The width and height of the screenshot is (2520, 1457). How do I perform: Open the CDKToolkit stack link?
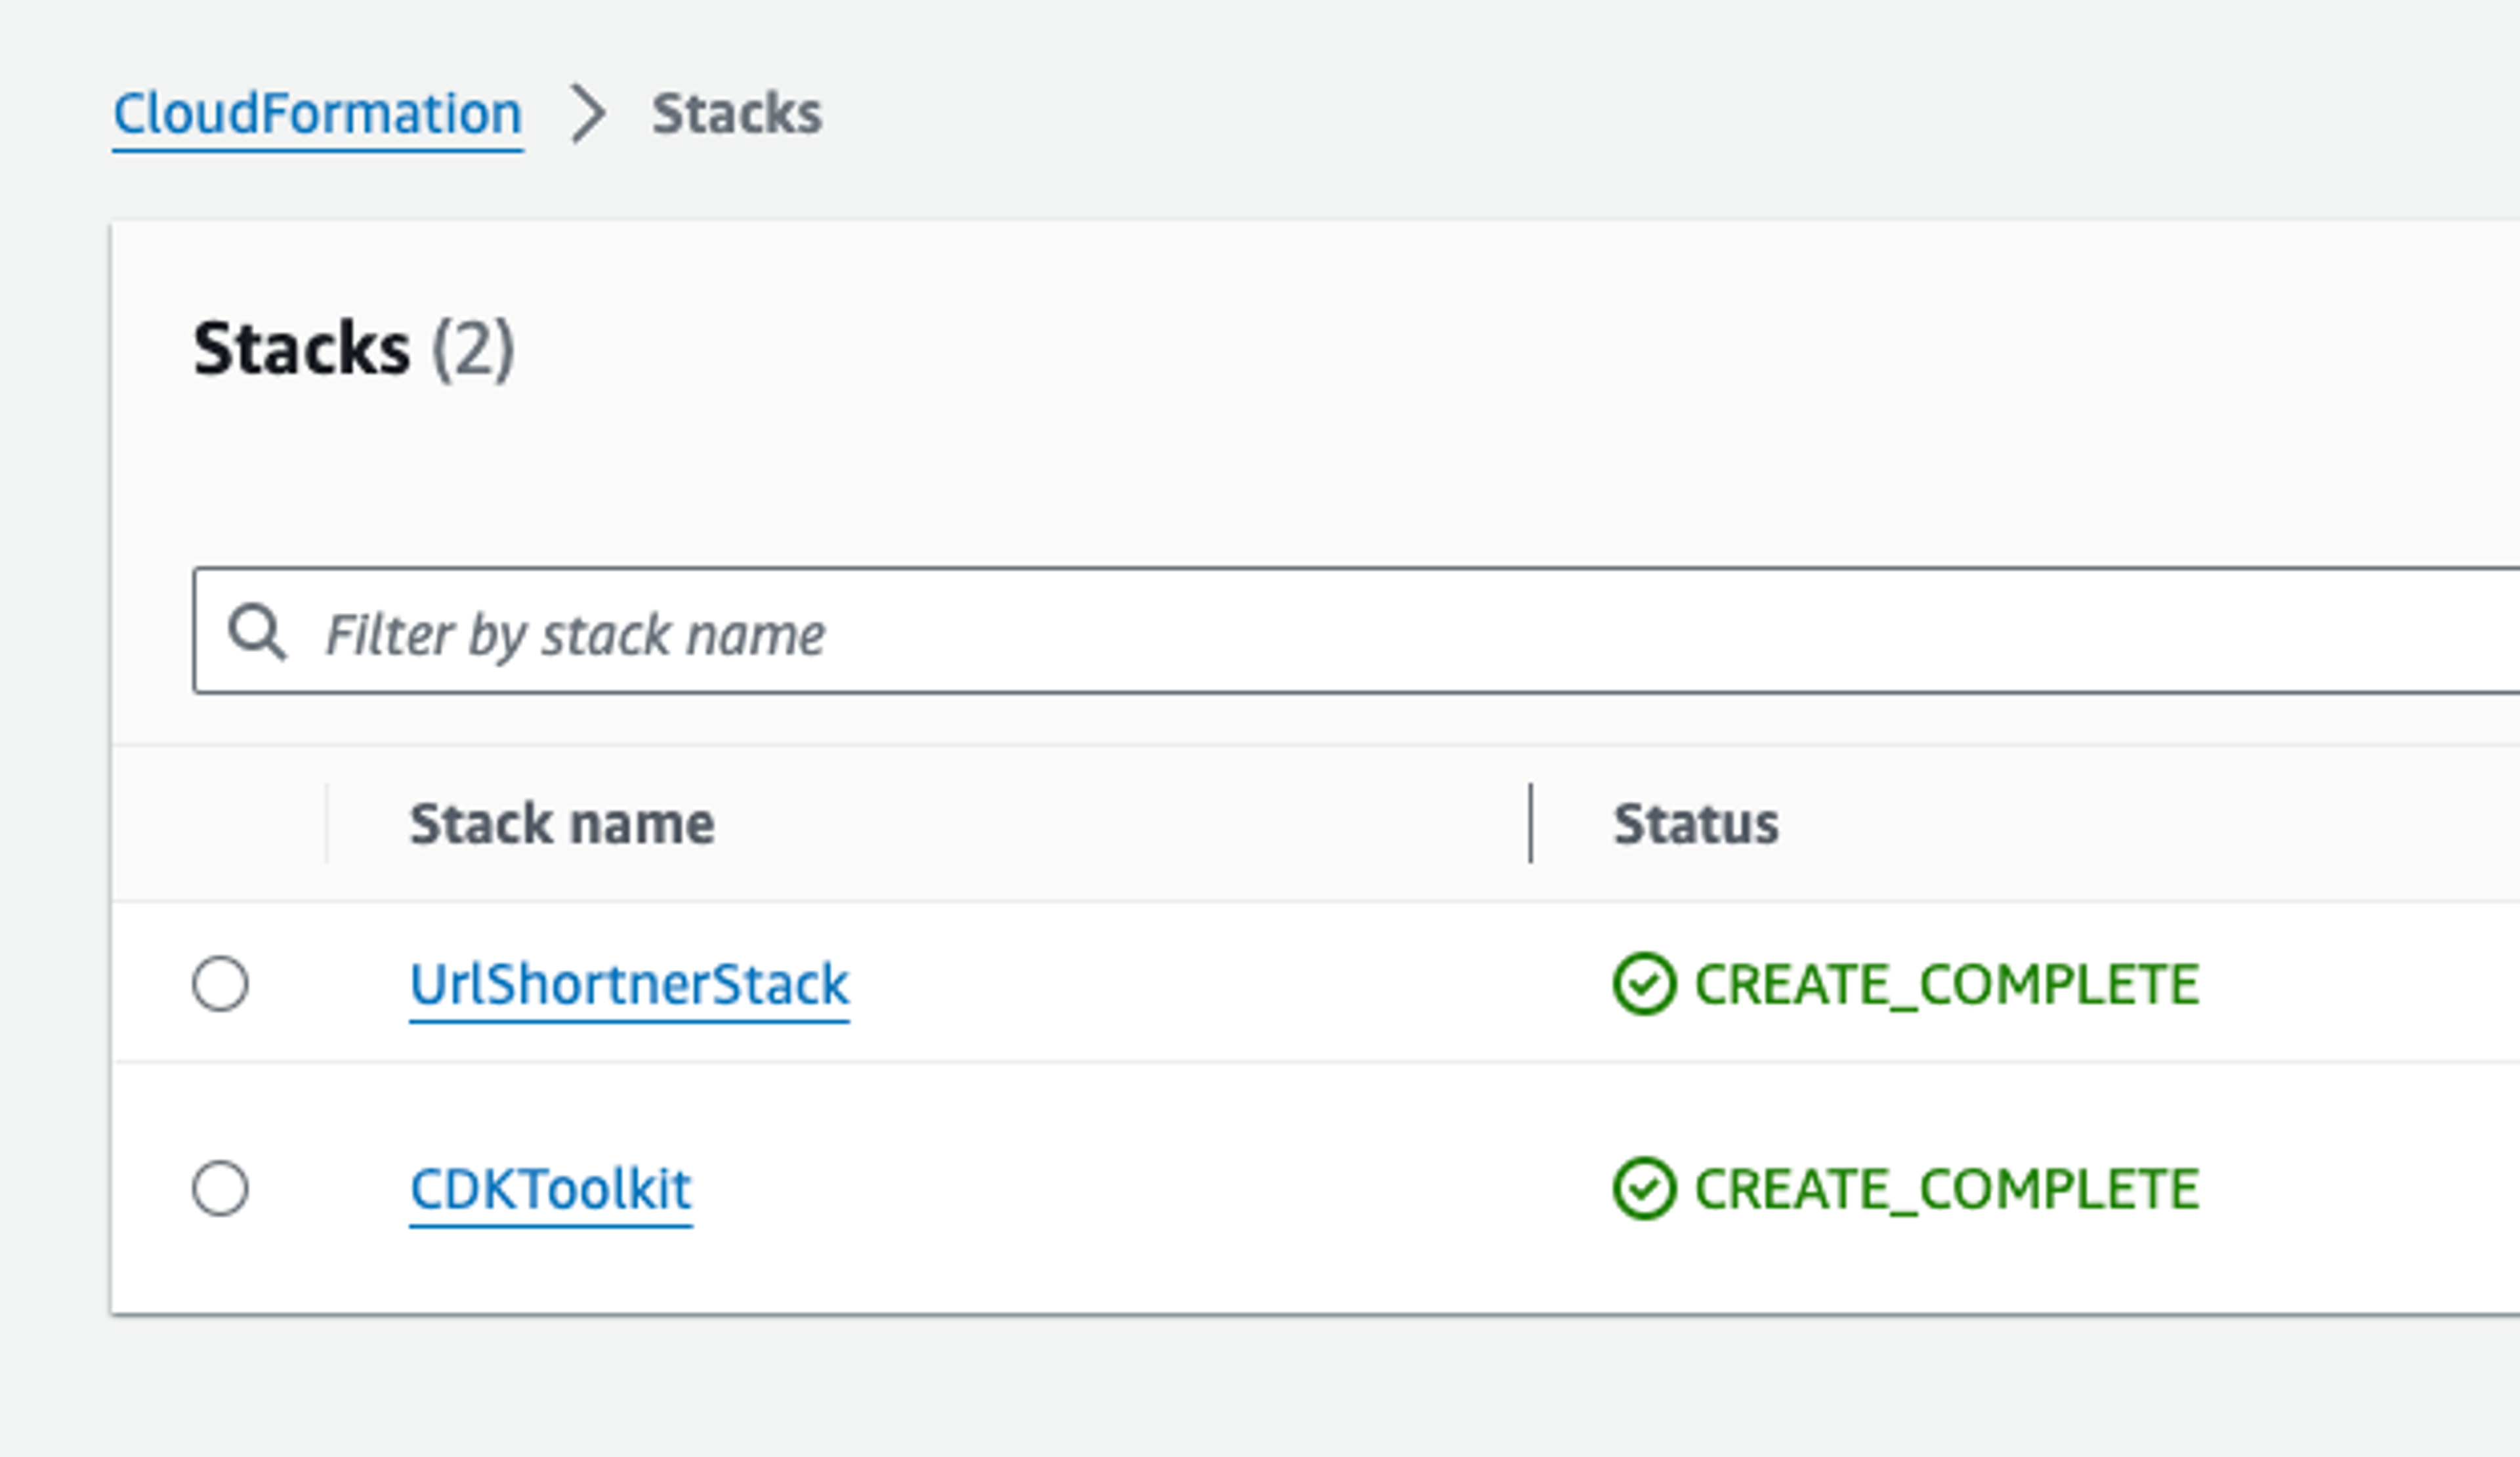551,1189
